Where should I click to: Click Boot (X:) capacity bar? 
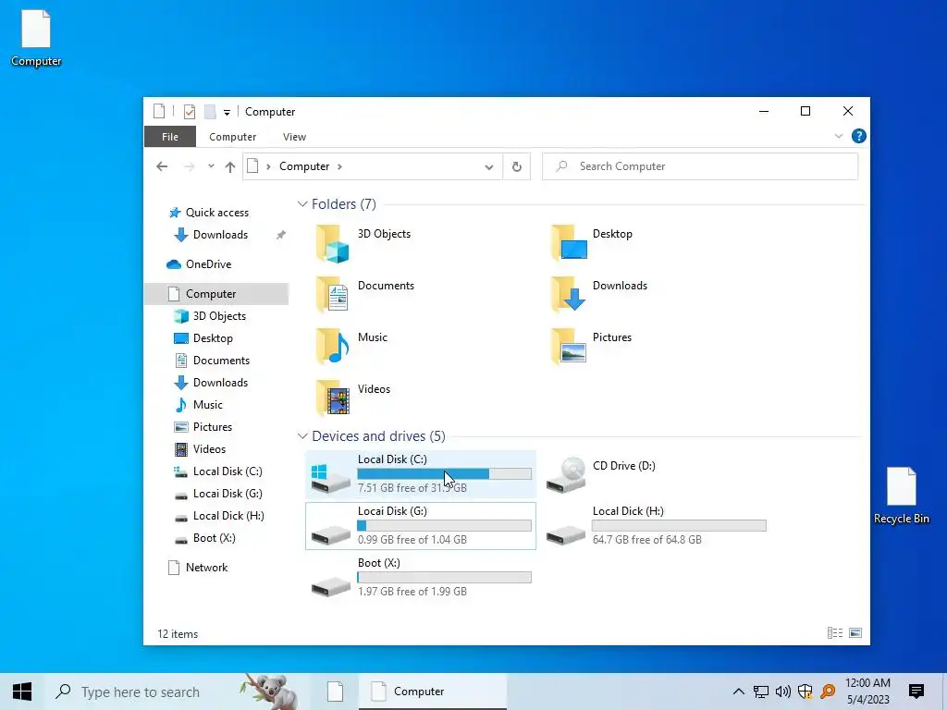[x=445, y=577]
